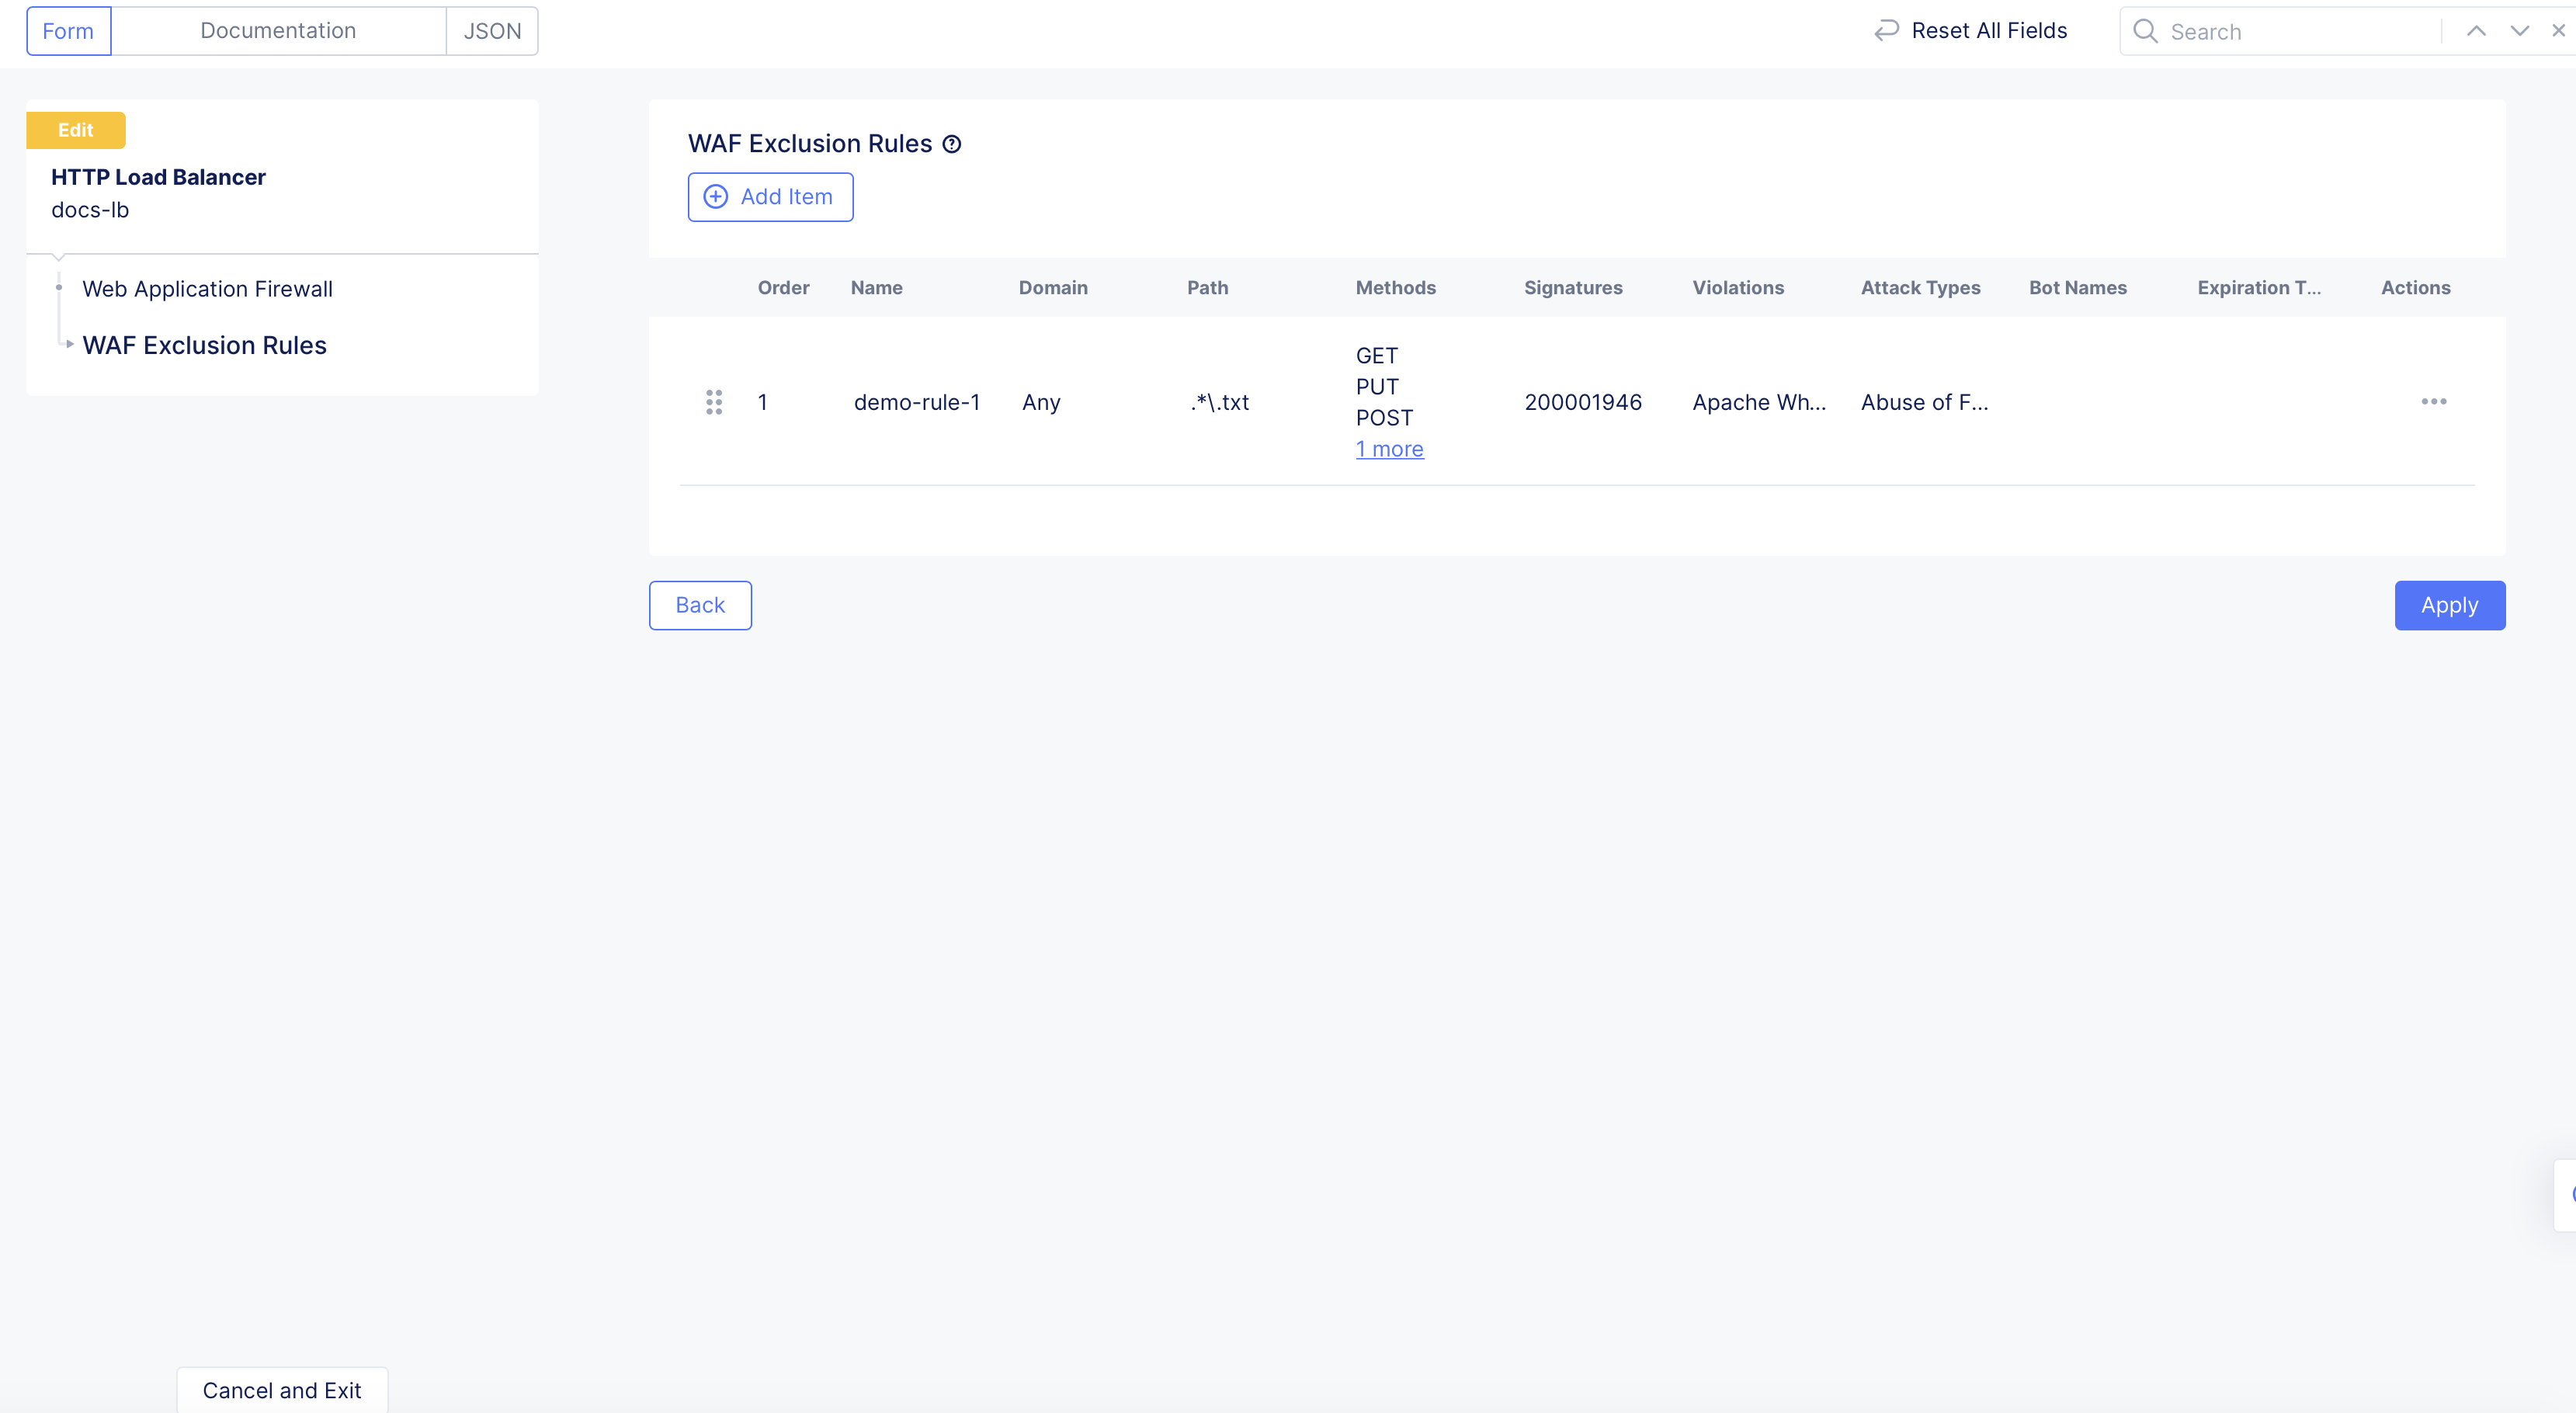Open the three-dot actions menu for demo-rule-1
Viewport: 2576px width, 1413px height.
(x=2433, y=402)
